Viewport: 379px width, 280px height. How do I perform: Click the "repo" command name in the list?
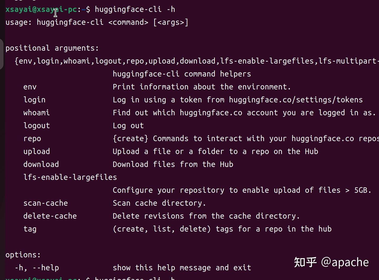32,139
